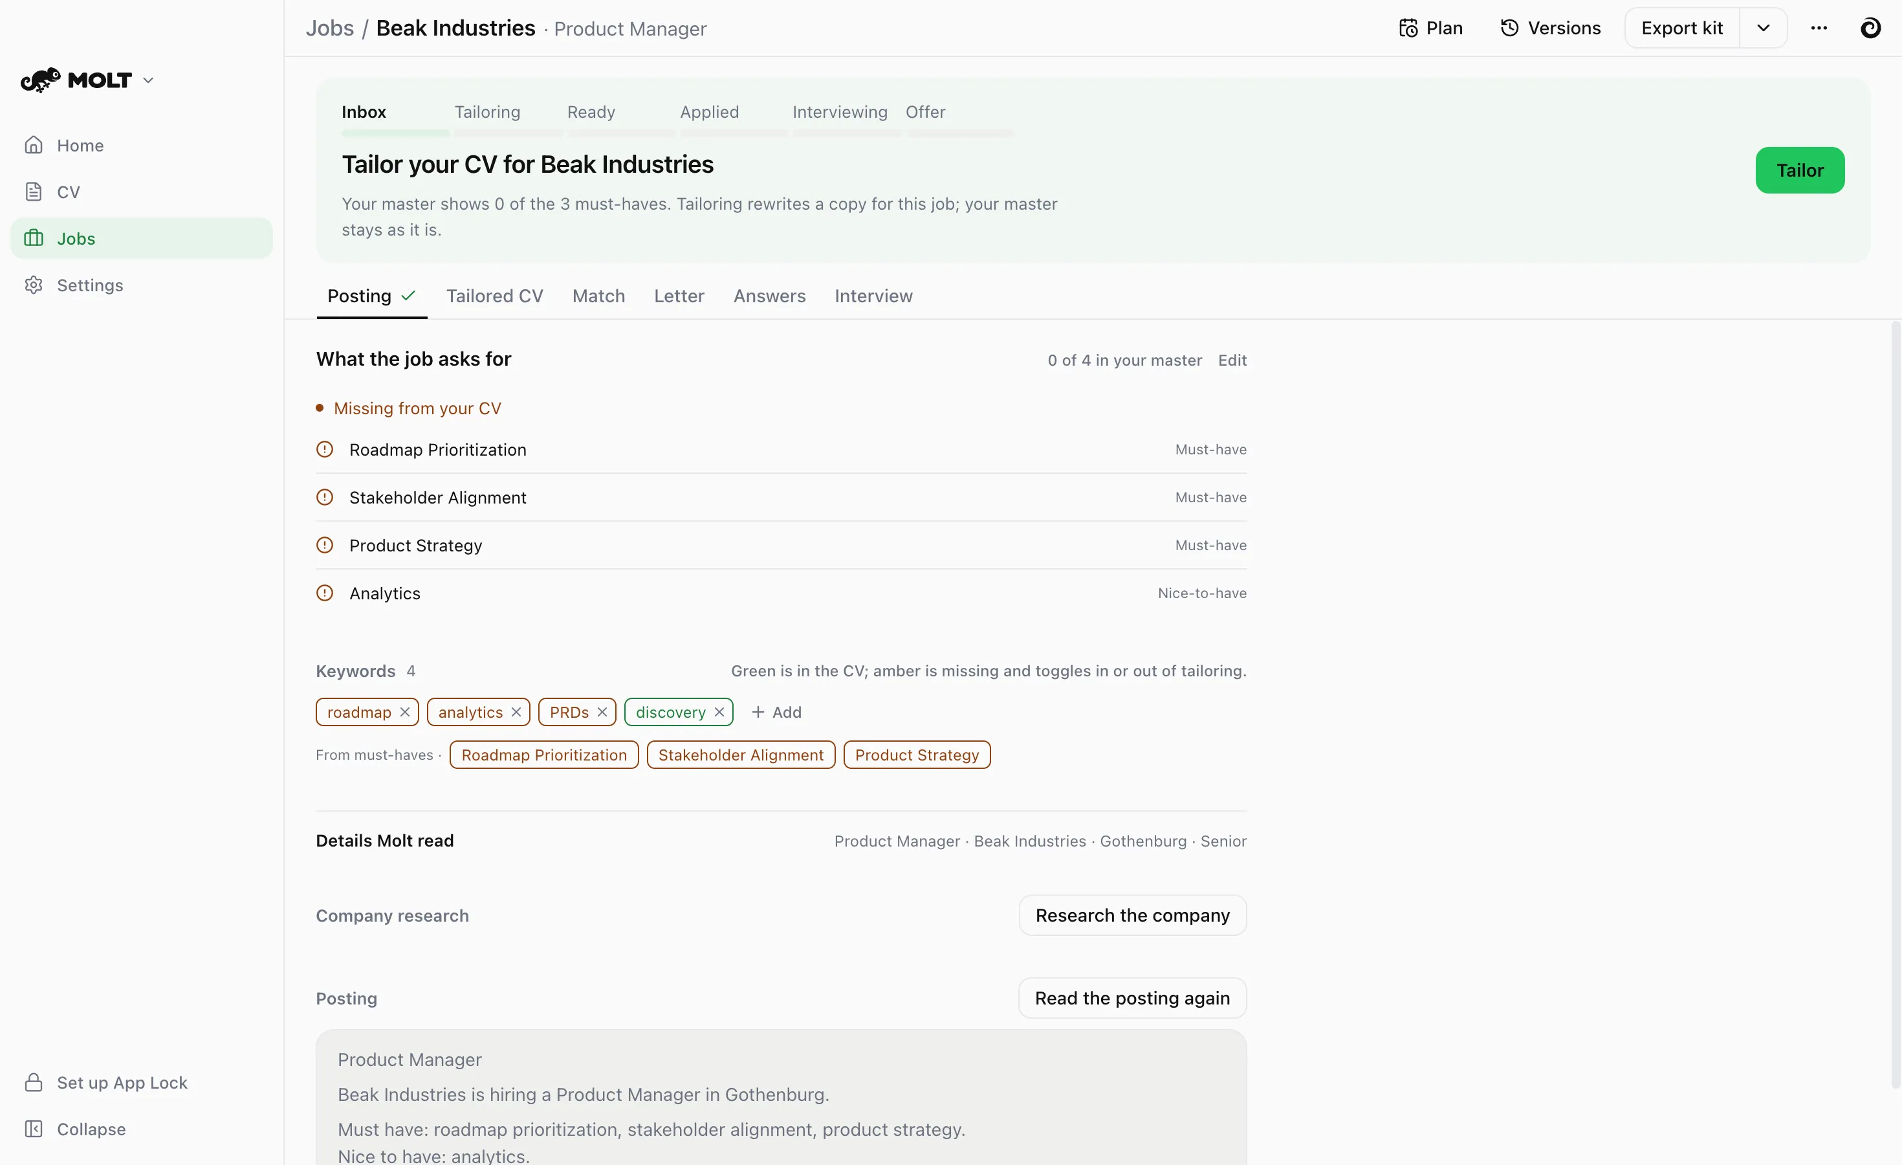The width and height of the screenshot is (1902, 1165).
Task: Expand the Export kit dropdown arrow
Action: pos(1763,28)
